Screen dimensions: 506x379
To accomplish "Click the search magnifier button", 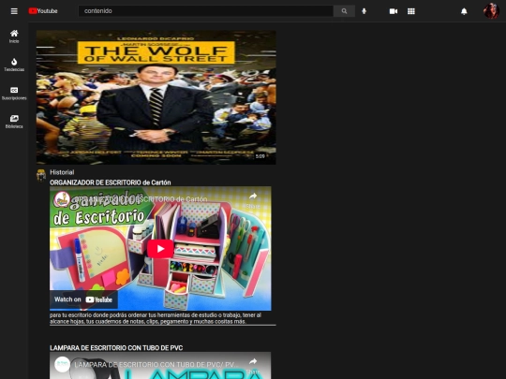I will coord(344,11).
